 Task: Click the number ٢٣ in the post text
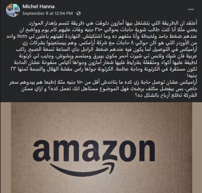point(13,69)
